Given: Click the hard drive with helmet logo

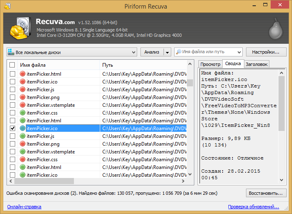Looking at the screenshot, I should point(20,28).
